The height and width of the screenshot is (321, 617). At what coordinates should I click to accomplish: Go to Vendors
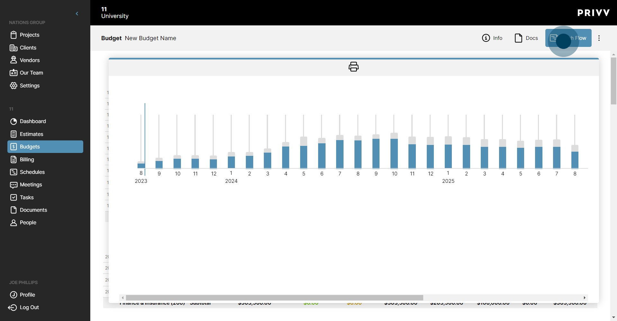tap(30, 60)
